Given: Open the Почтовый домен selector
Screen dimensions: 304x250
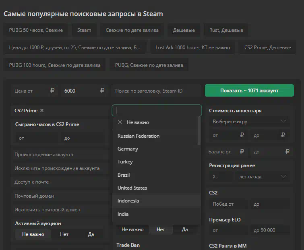Looking at the screenshot, I should (x=60, y=196).
